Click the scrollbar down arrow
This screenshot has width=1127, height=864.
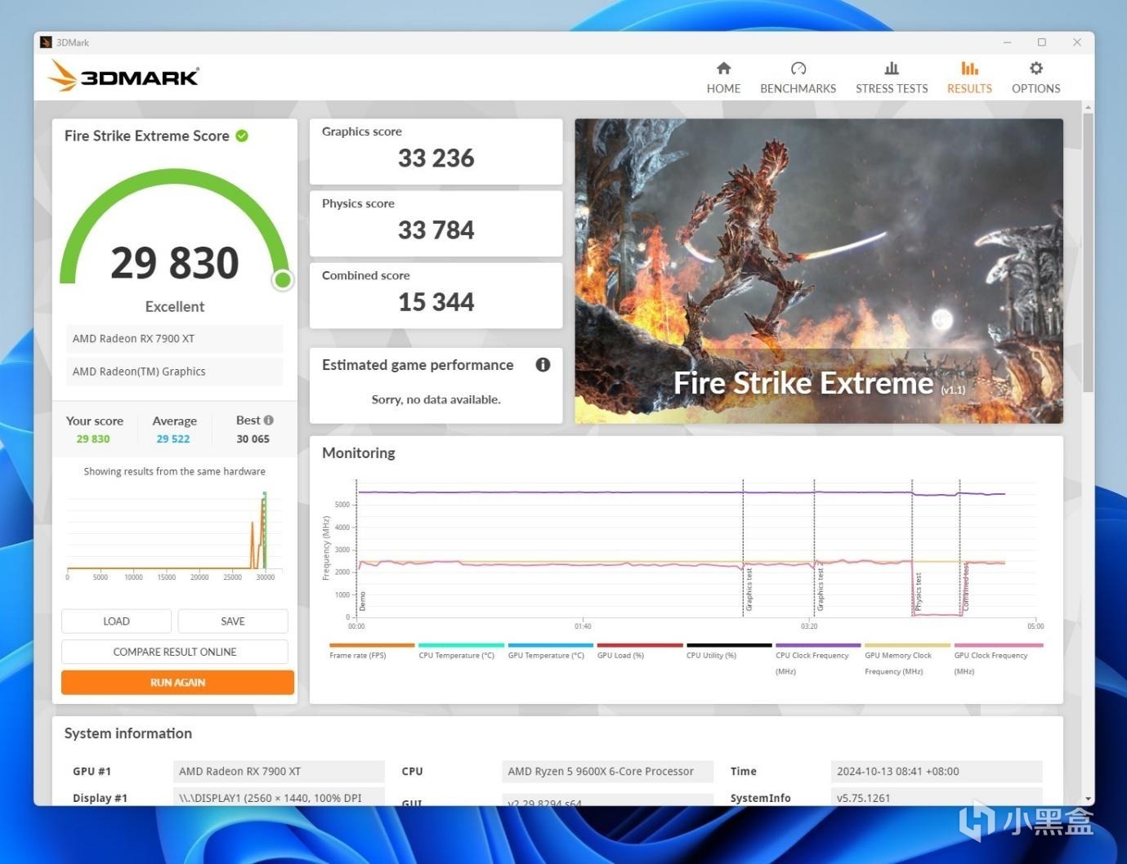1088,799
